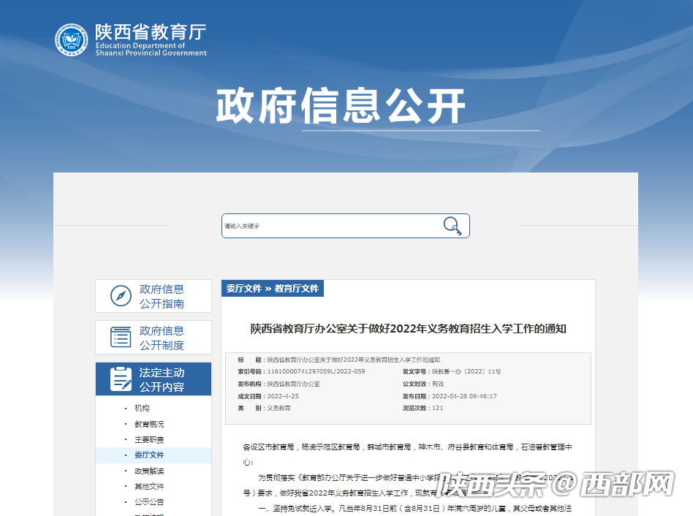Click the Shaanxi Education Department emblem logo
The image size is (693, 516).
point(71,39)
